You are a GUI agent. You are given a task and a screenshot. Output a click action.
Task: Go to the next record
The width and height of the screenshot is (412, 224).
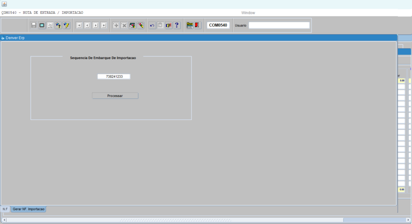(96, 25)
